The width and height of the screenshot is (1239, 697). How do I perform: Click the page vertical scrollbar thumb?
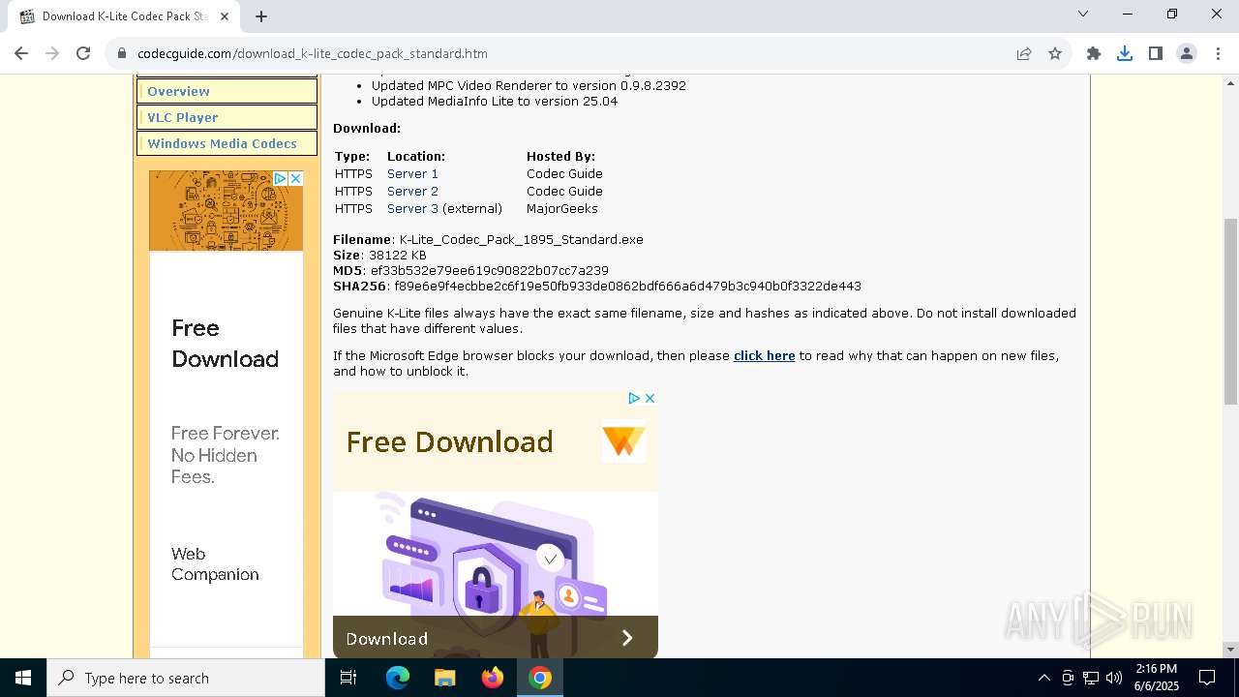(1230, 311)
